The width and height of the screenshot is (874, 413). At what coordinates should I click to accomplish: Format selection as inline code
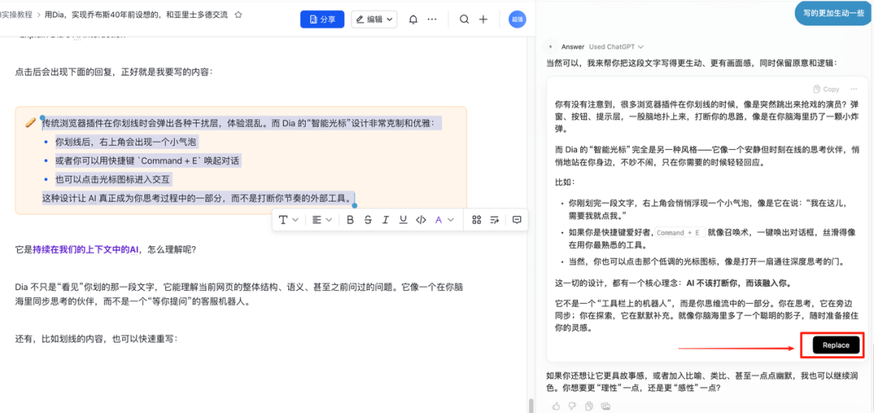pyautogui.click(x=420, y=220)
